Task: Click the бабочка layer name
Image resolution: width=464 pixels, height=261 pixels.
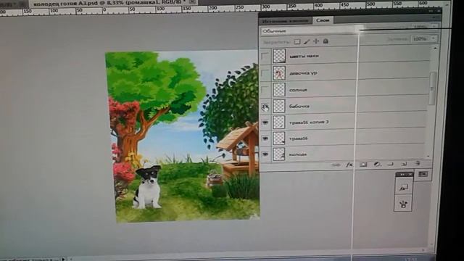Action: (299, 107)
